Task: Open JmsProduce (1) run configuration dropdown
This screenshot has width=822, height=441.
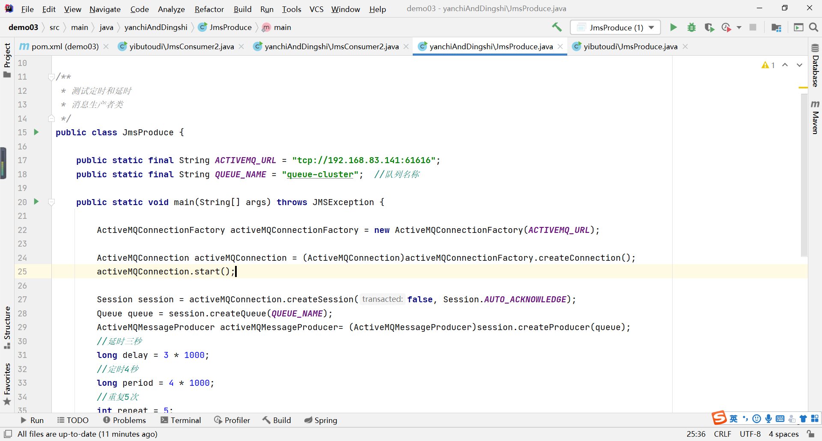Action: point(615,27)
